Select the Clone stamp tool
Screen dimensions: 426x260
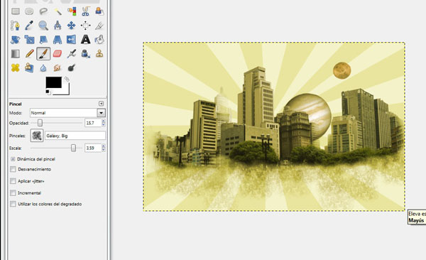coord(99,53)
